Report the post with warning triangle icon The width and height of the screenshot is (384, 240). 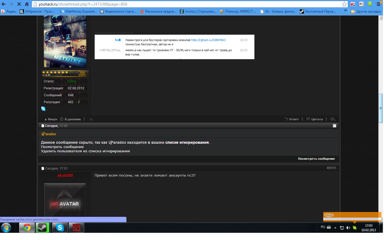coord(91,119)
